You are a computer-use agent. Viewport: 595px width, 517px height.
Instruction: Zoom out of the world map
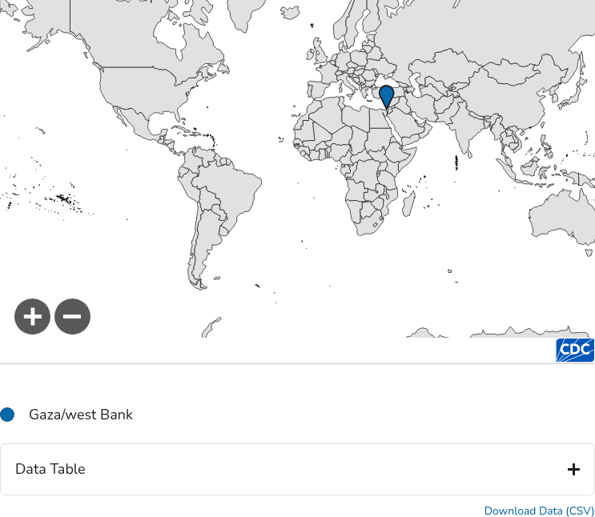pos(73,316)
